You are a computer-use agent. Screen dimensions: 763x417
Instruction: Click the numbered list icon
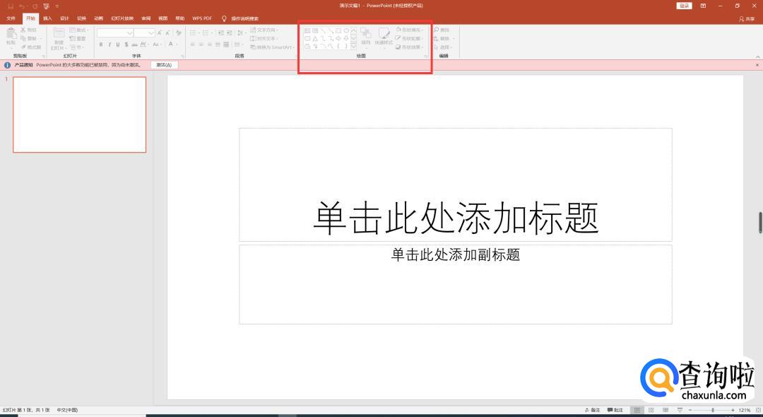tap(207, 33)
